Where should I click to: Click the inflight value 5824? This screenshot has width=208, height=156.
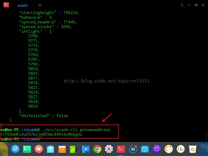34,92
